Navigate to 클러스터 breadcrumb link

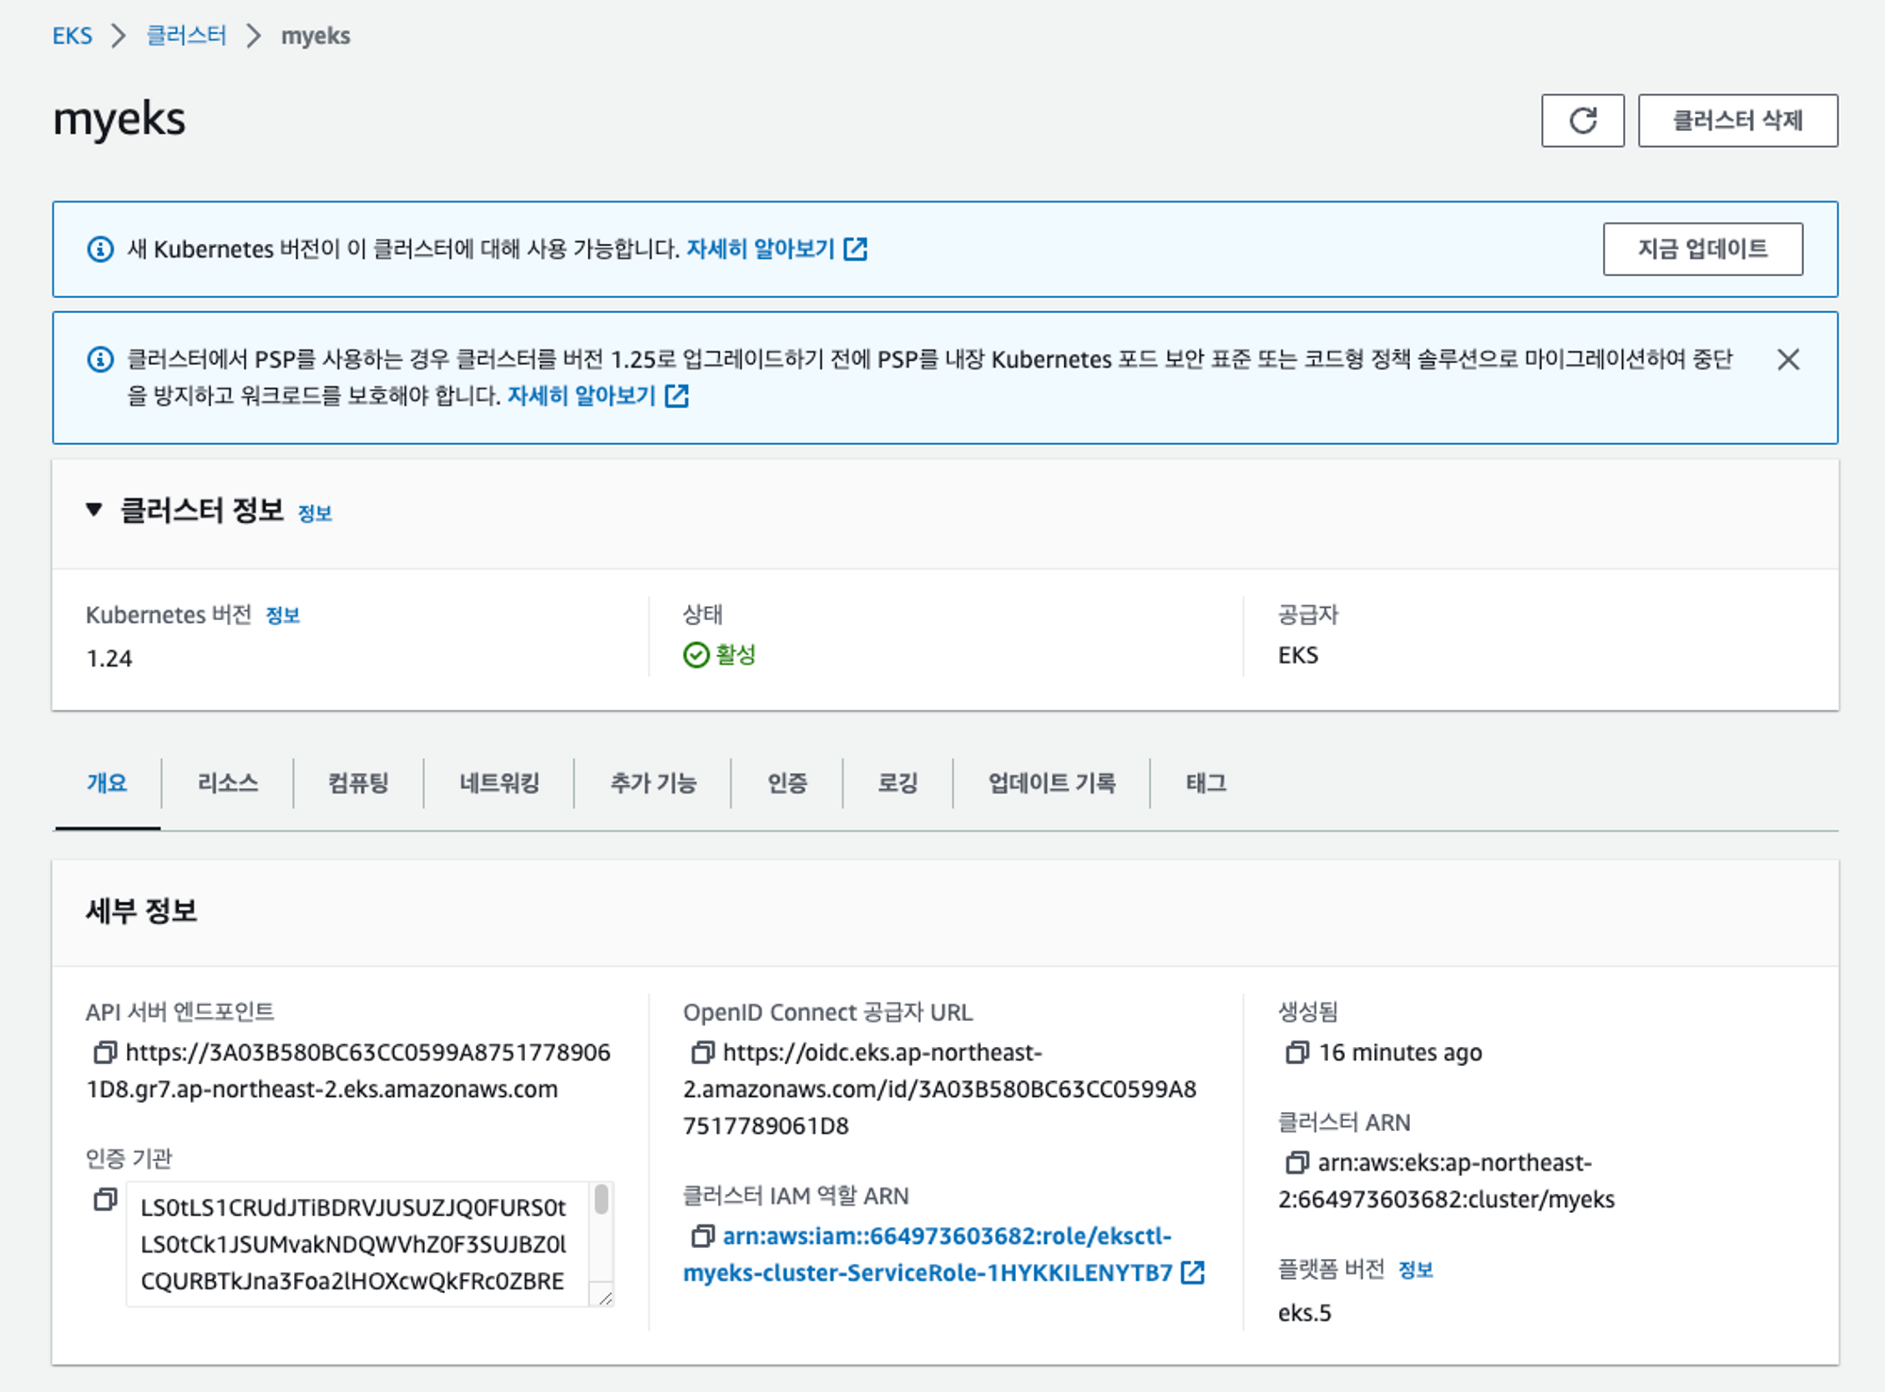(187, 36)
